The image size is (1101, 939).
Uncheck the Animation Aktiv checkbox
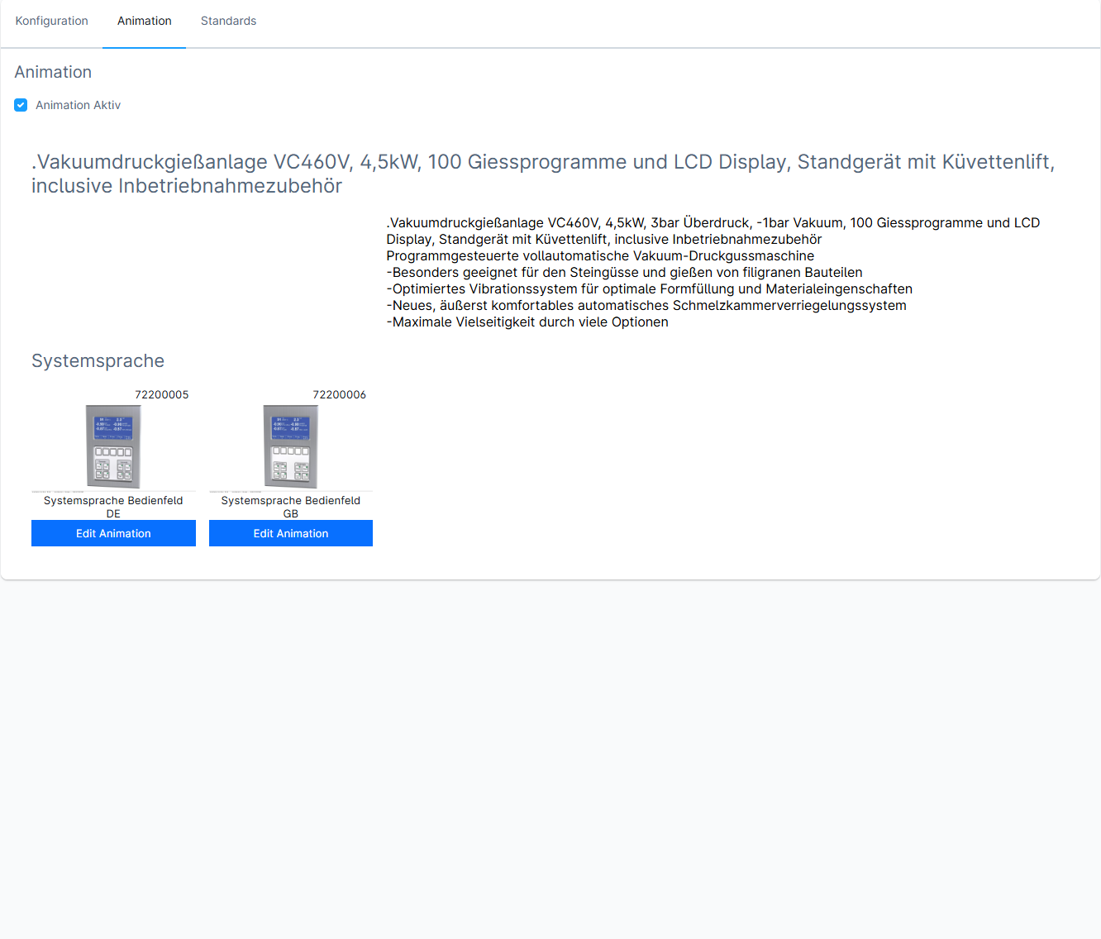point(21,105)
